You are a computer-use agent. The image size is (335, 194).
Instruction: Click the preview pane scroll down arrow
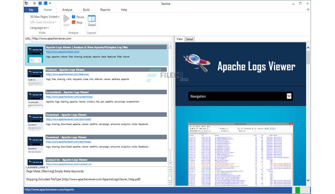point(308,180)
